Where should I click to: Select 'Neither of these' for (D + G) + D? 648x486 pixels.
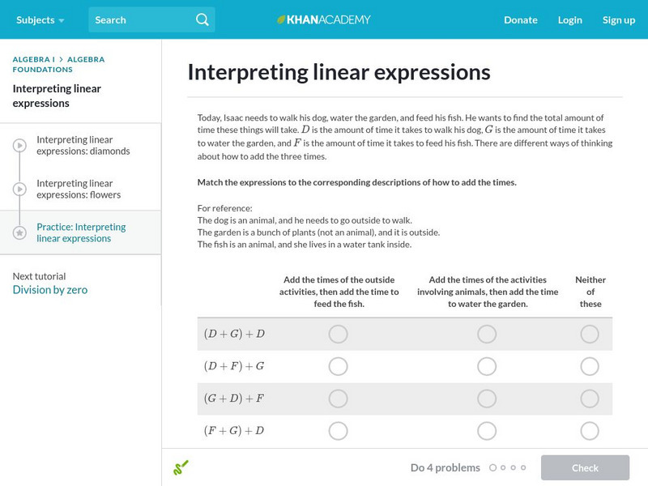590,334
